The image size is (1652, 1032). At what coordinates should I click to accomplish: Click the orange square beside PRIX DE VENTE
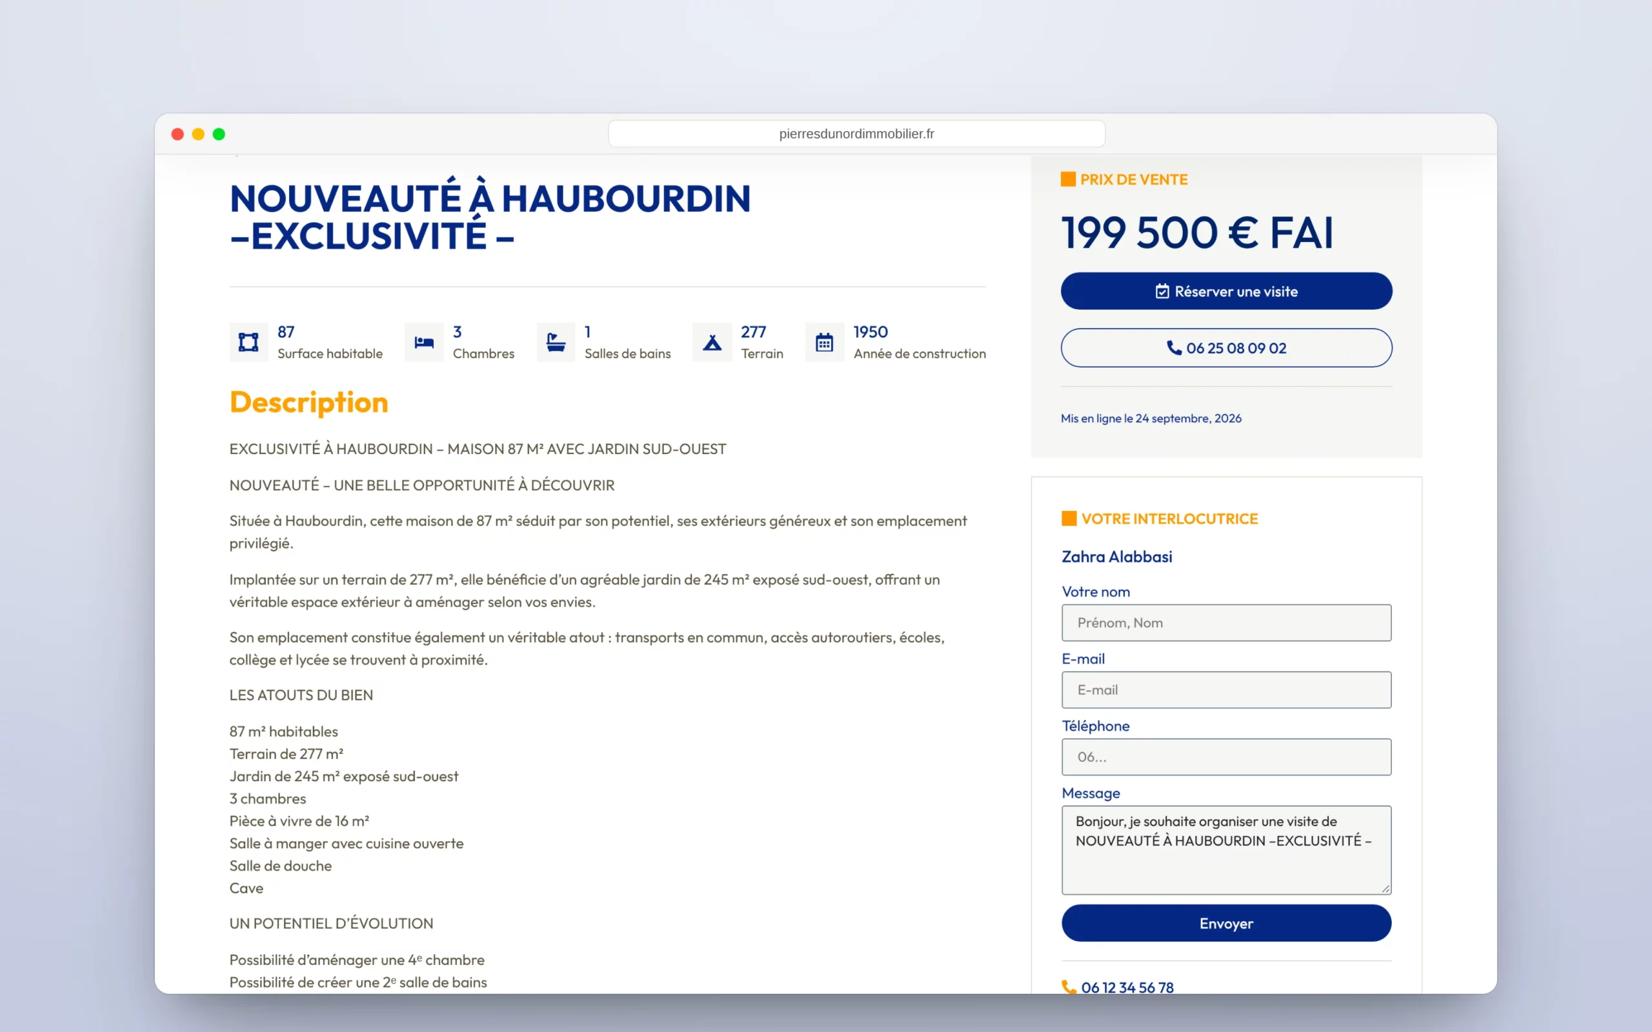click(1069, 179)
